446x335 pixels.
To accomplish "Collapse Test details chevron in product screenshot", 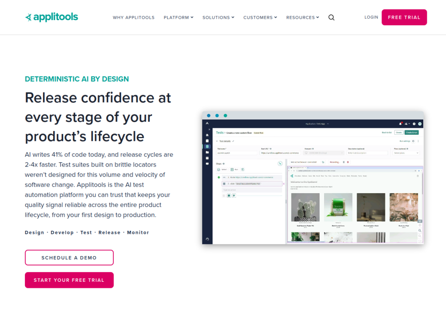I will coord(217,141).
